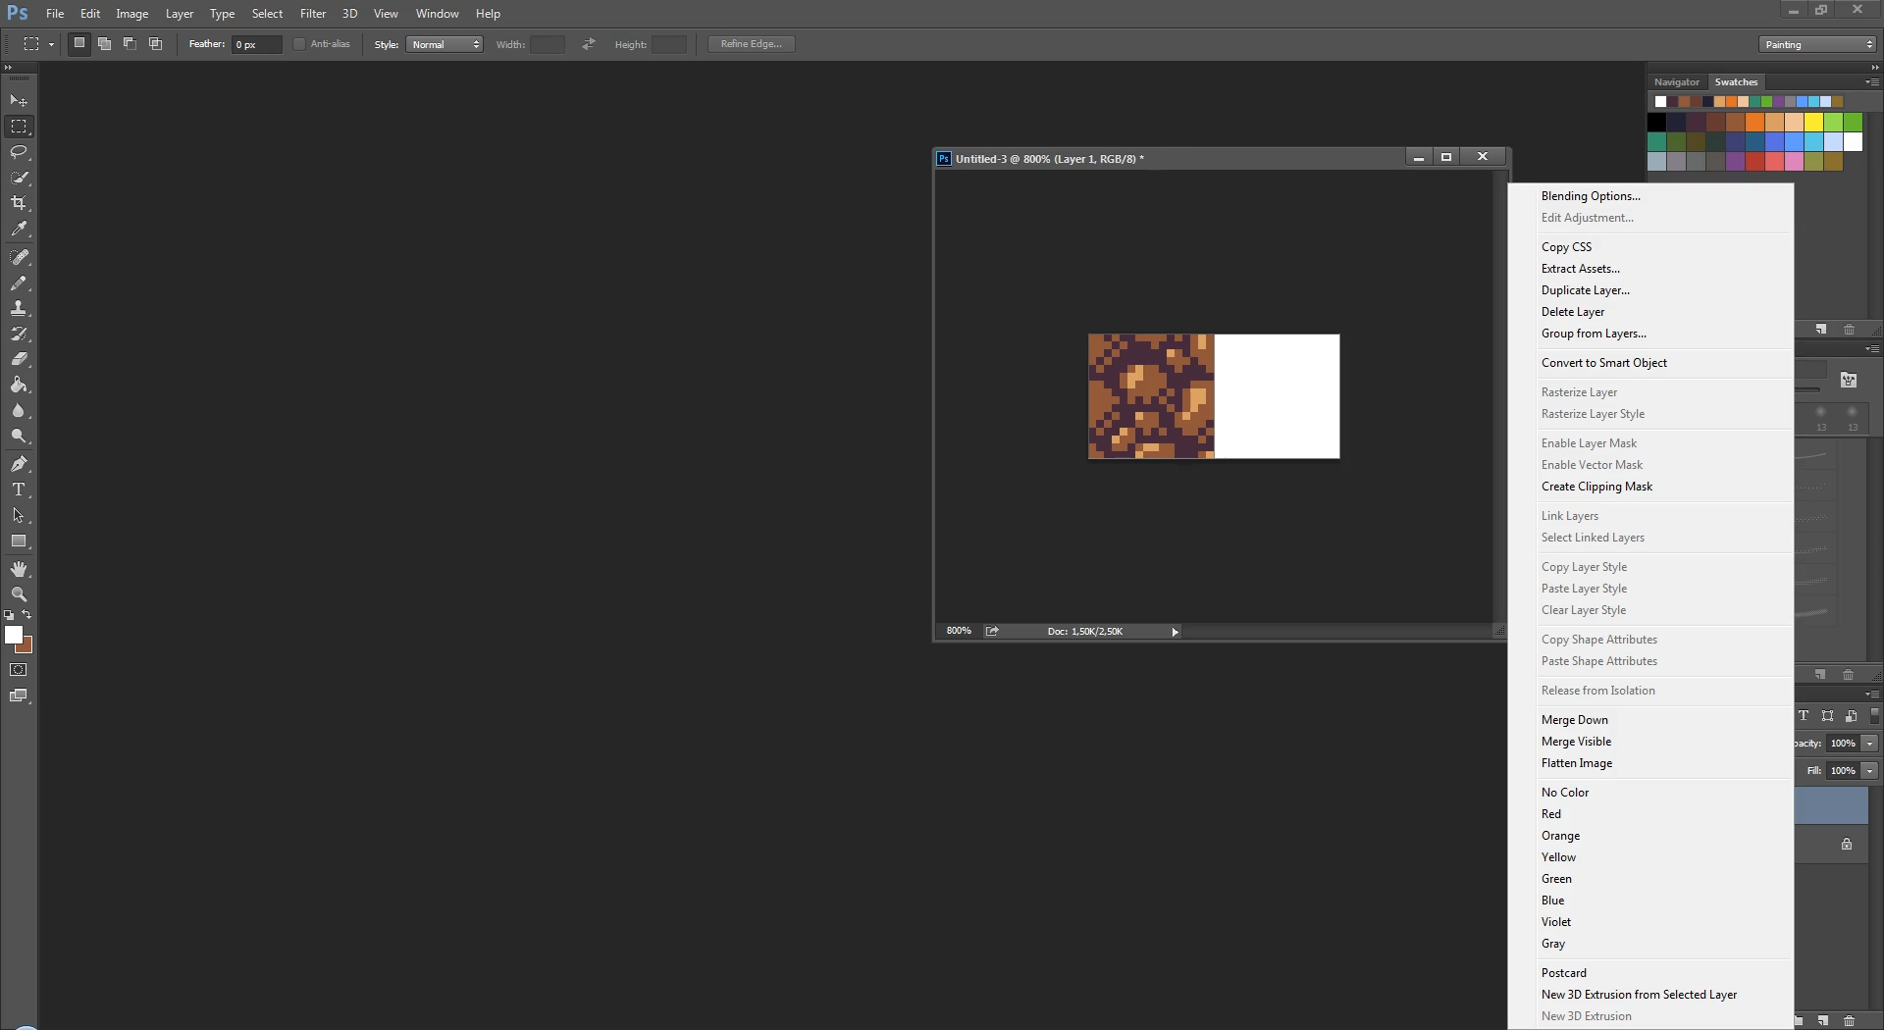
Task: Open the Fill percentage dropdown arrow
Action: click(1870, 771)
